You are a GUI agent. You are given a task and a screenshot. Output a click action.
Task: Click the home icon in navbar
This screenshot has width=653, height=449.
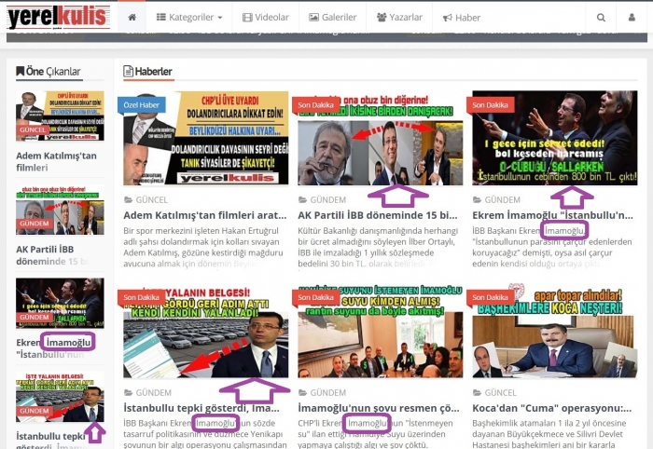point(132,17)
